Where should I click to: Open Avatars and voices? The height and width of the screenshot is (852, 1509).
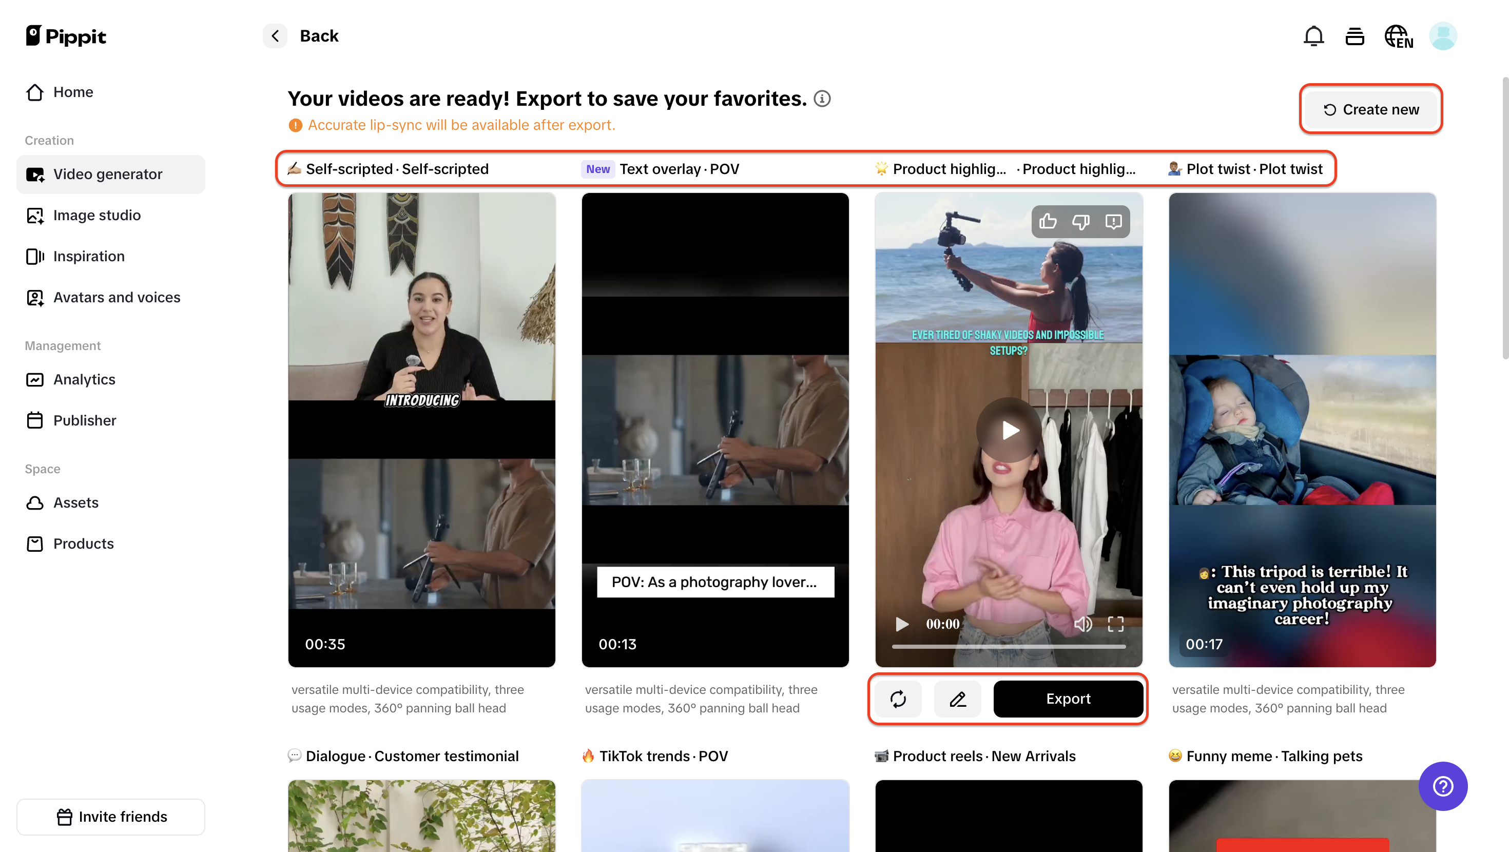coord(117,297)
